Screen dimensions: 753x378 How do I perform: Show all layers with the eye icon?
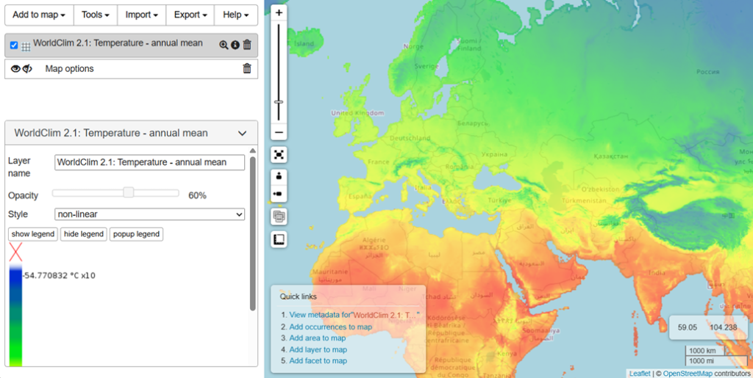pos(15,69)
